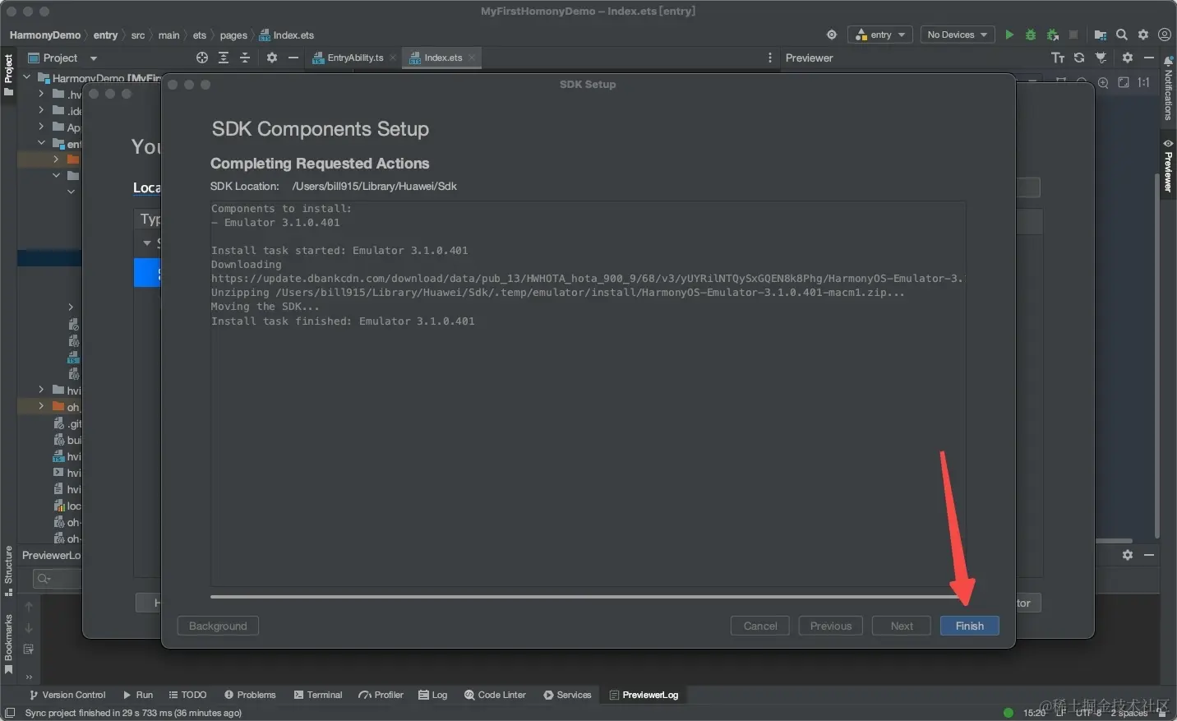Viewport: 1177px width, 721px height.
Task: Open the No Devices selector dropdown
Action: [958, 35]
